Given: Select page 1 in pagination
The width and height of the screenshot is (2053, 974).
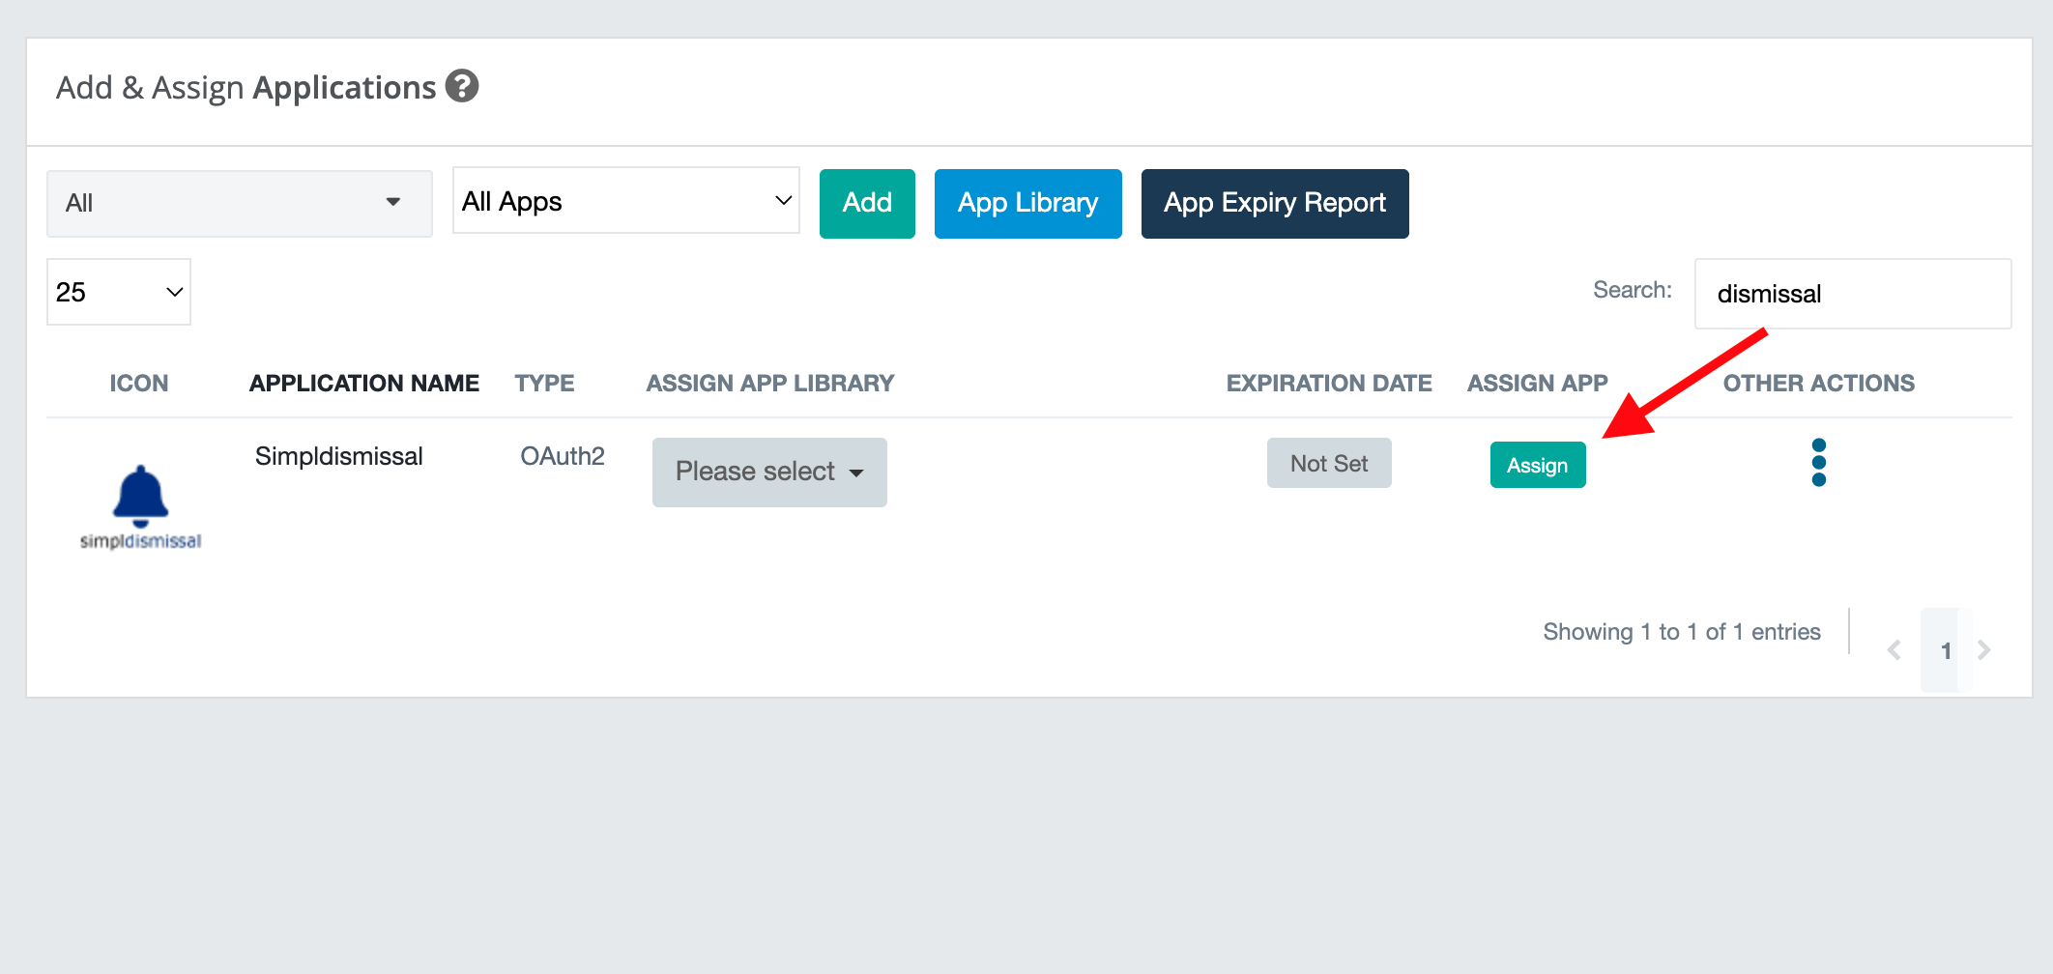Looking at the screenshot, I should 1945,650.
